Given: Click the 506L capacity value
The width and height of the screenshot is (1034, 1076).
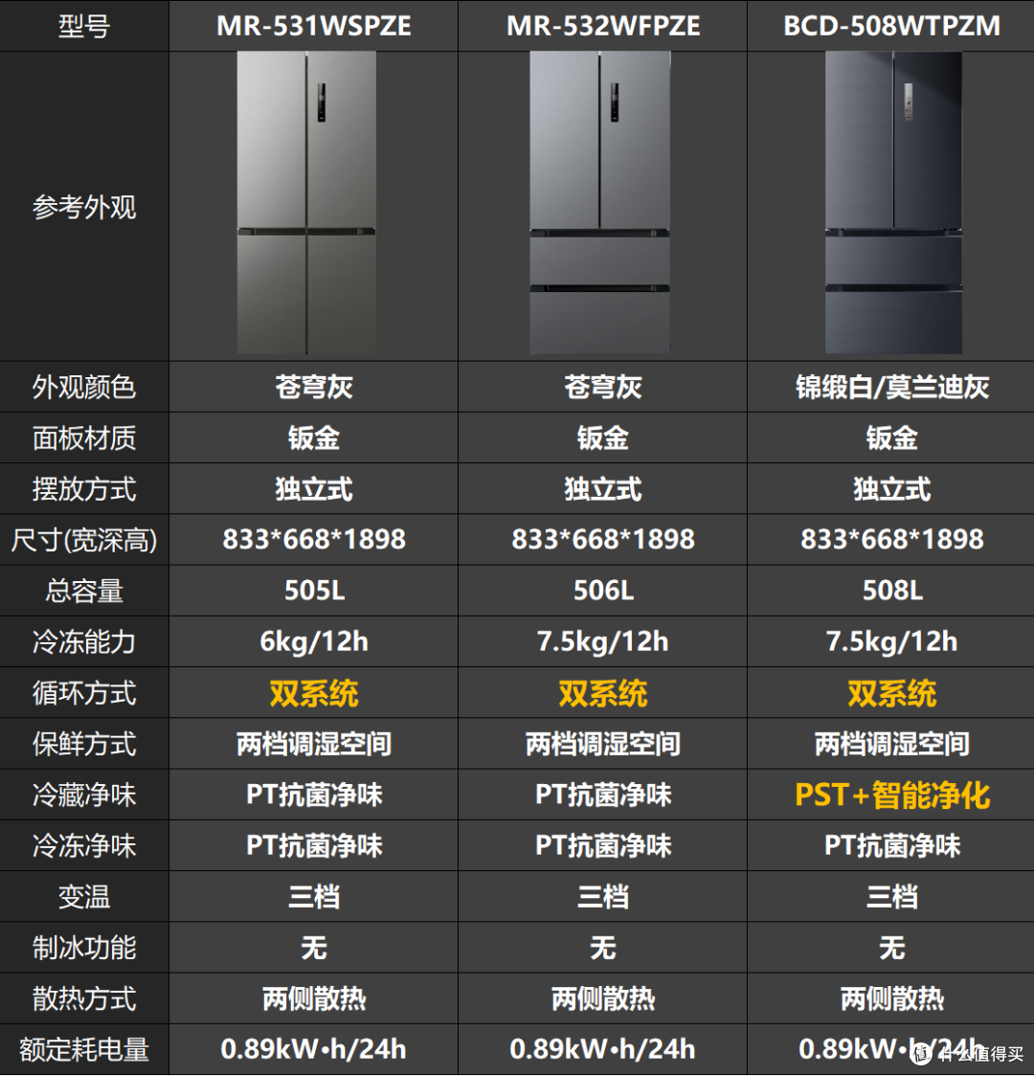Looking at the screenshot, I should pyautogui.click(x=603, y=590).
